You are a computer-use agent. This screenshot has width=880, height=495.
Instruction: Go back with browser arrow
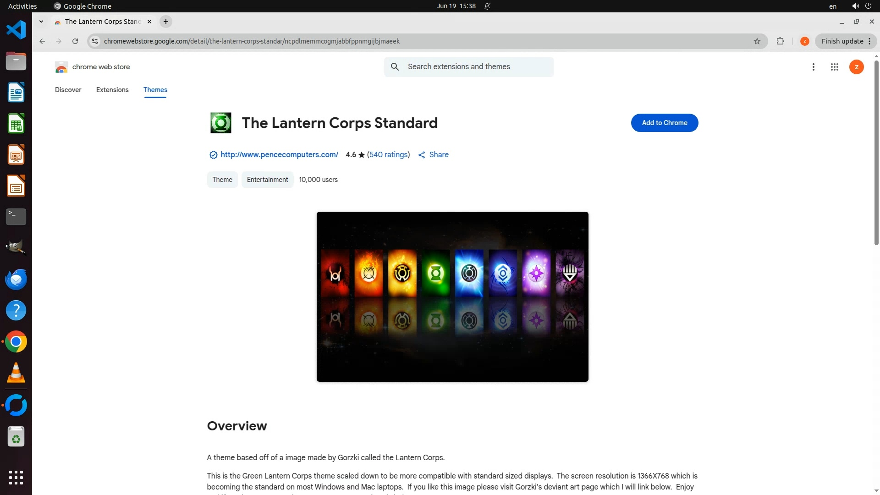coord(42,41)
